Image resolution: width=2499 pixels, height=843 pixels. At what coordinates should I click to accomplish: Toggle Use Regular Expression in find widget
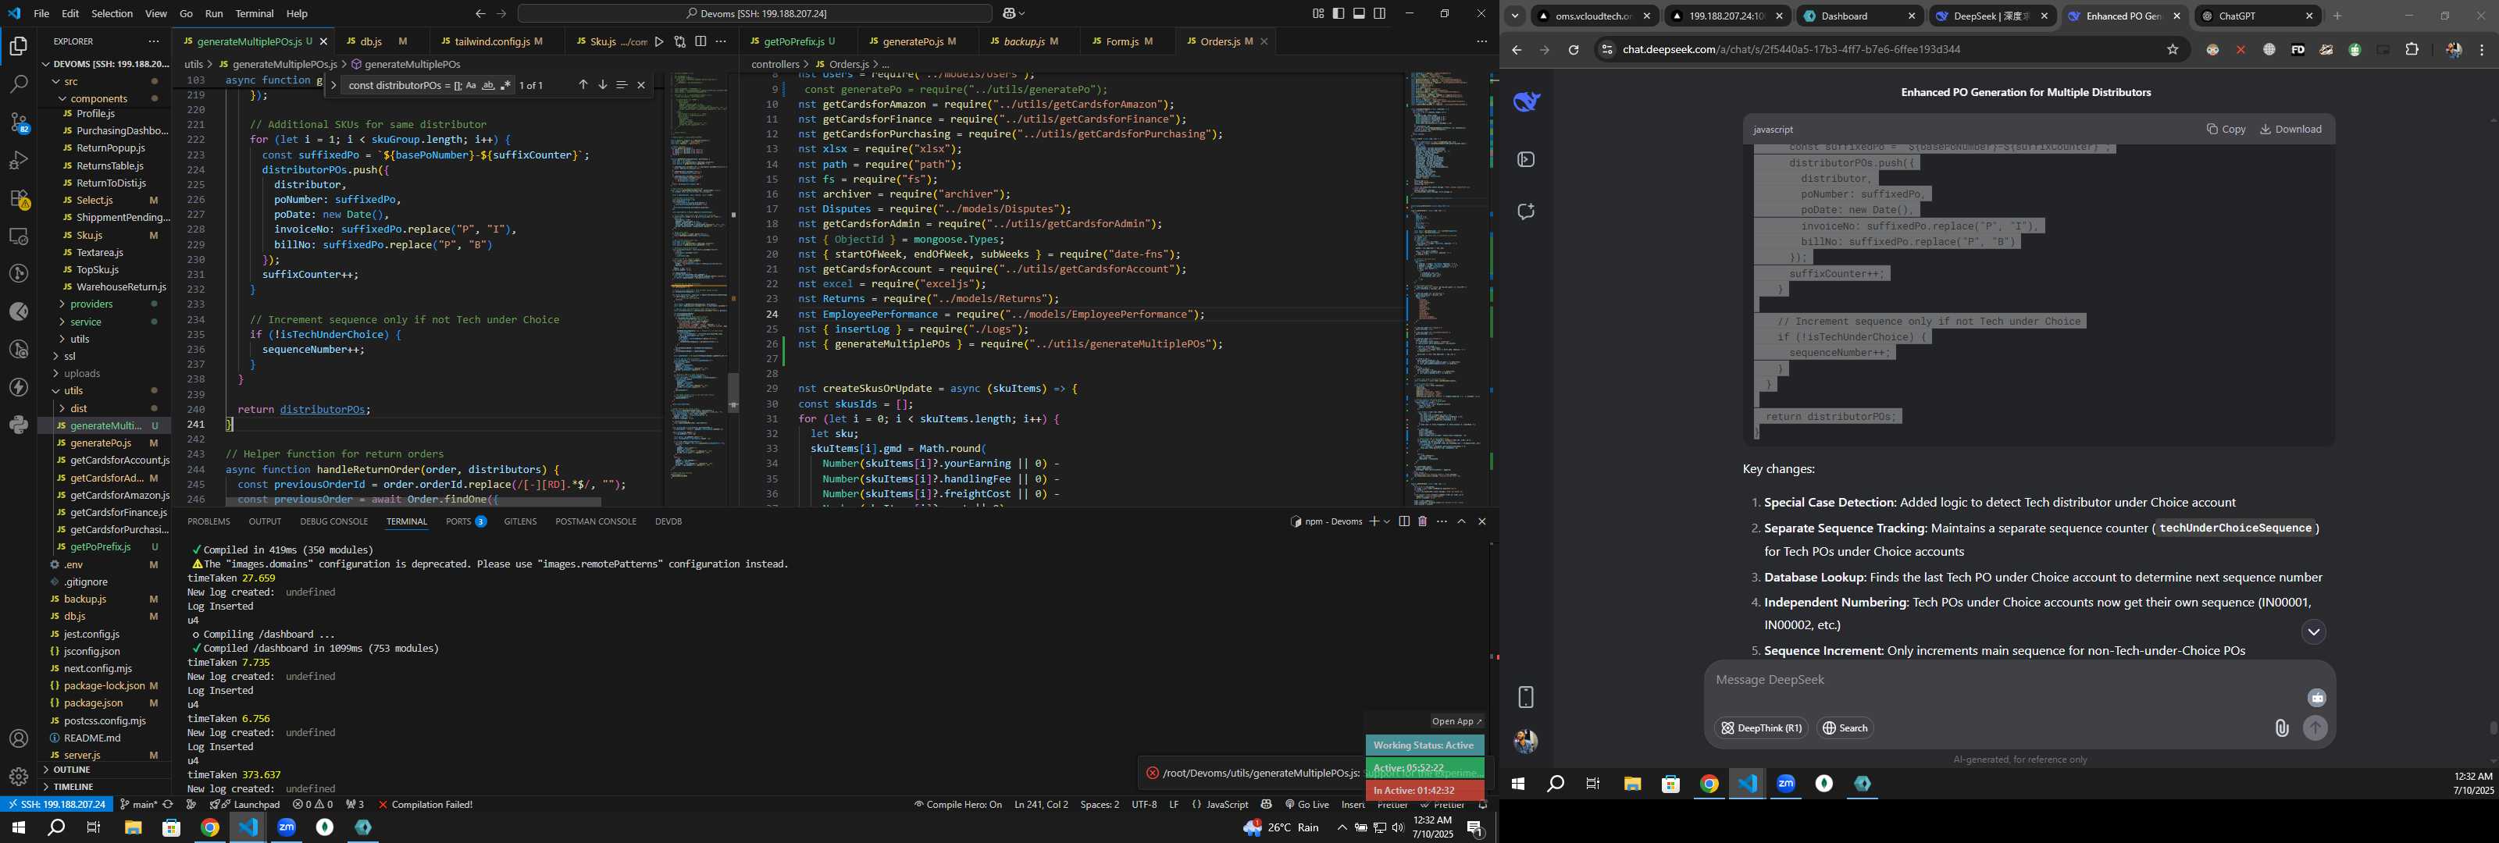(x=504, y=85)
